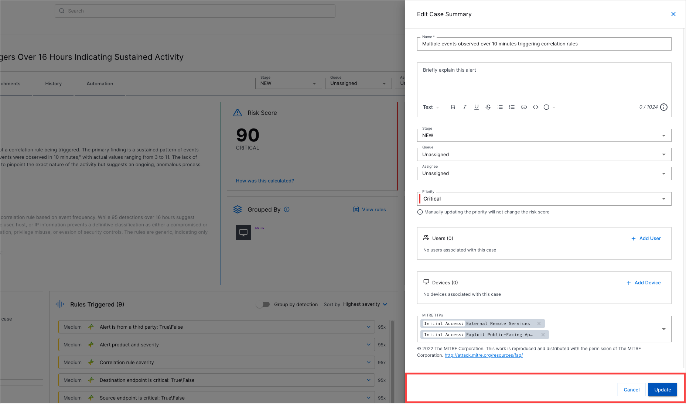Image resolution: width=686 pixels, height=404 pixels.
Task: Click the View rules link
Action: click(x=369, y=209)
